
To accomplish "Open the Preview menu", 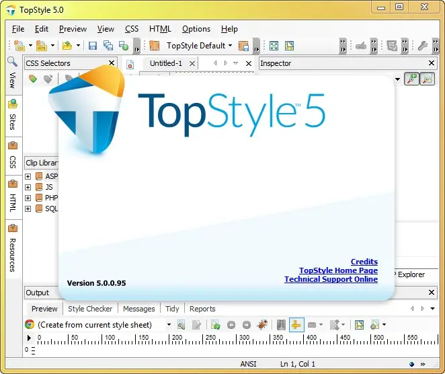I will click(73, 29).
